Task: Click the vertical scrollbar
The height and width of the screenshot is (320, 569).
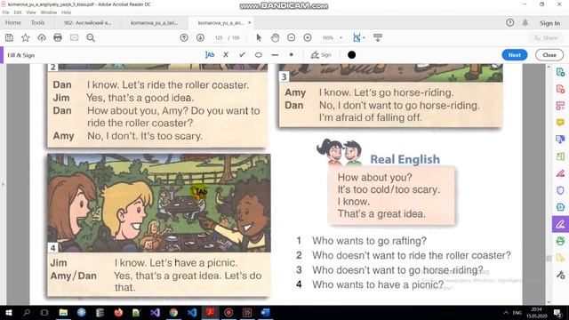Action: coord(549,259)
